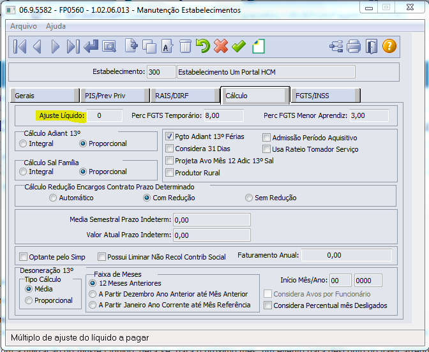
Task: Switch to the FGTS/INSS tab
Action: (x=326, y=96)
